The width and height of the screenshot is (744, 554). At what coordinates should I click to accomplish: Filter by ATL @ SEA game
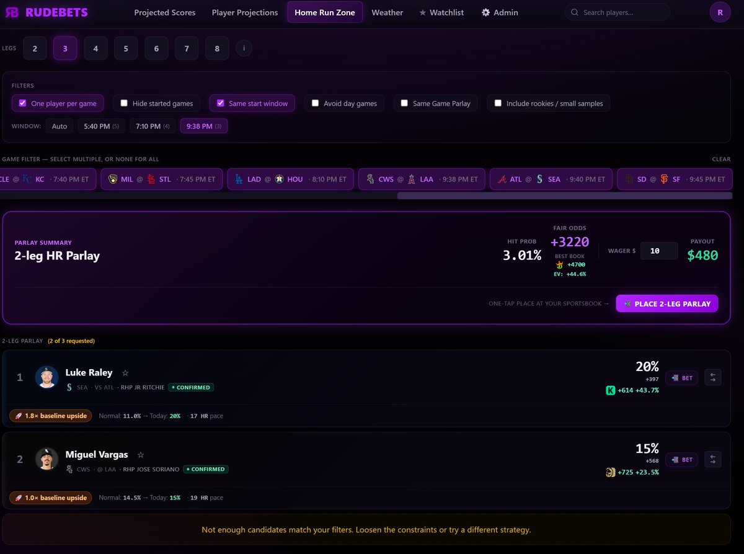tap(551, 179)
